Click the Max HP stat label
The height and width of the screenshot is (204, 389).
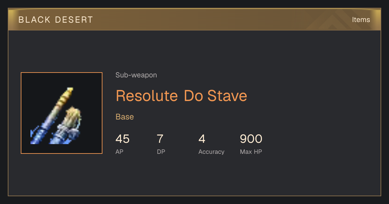pos(251,152)
